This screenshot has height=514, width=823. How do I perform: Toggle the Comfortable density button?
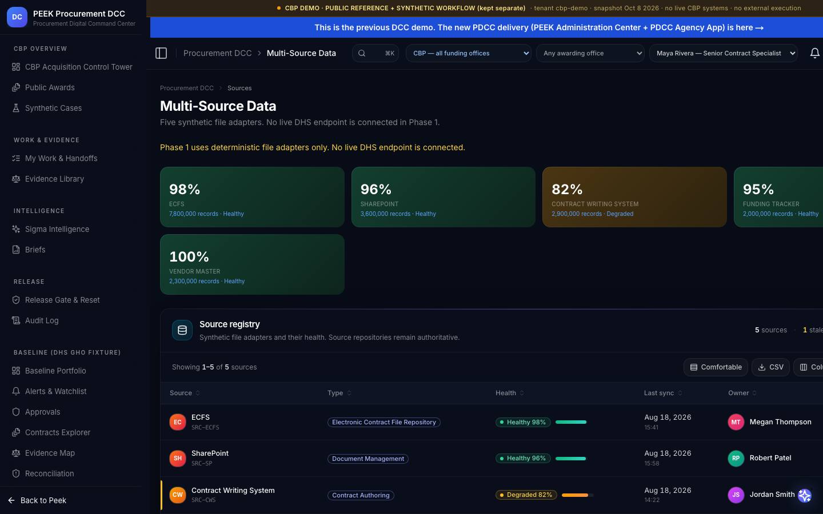tap(716, 367)
